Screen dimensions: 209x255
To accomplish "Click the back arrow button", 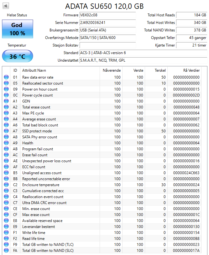I will 6,6.
